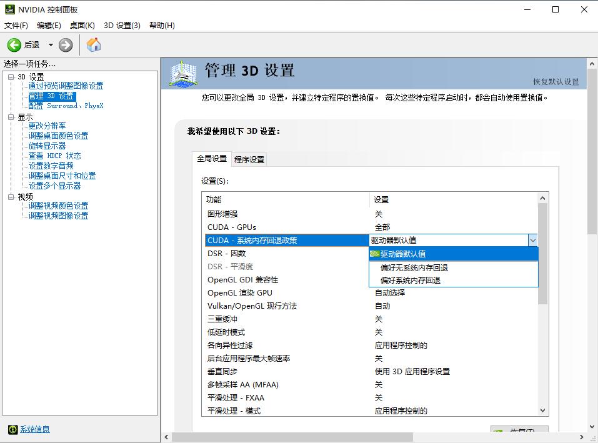Image resolution: width=598 pixels, height=443 pixels.
Task: Close the CUDA fallback policy dropdown arrow
Action: 533,240
